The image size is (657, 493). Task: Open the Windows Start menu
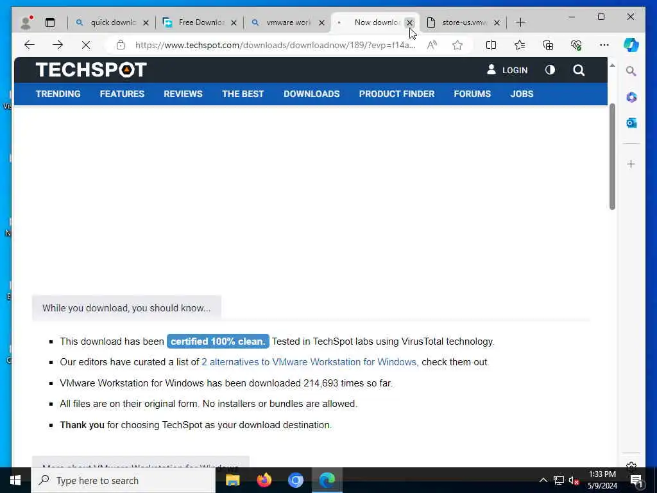click(15, 480)
